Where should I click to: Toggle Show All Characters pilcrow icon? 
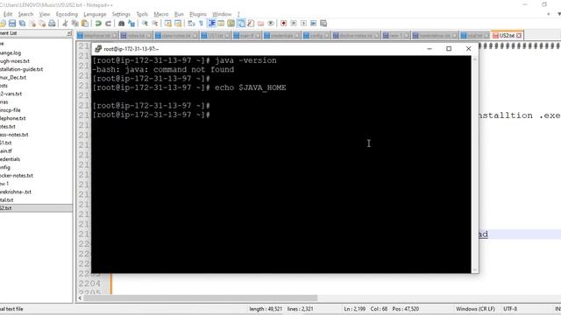[x=201, y=24]
